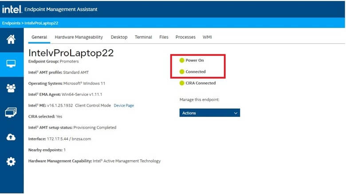Click Operating System Microsoft Windows 11 line
Viewport: 346px width, 194px height.
coord(67,83)
